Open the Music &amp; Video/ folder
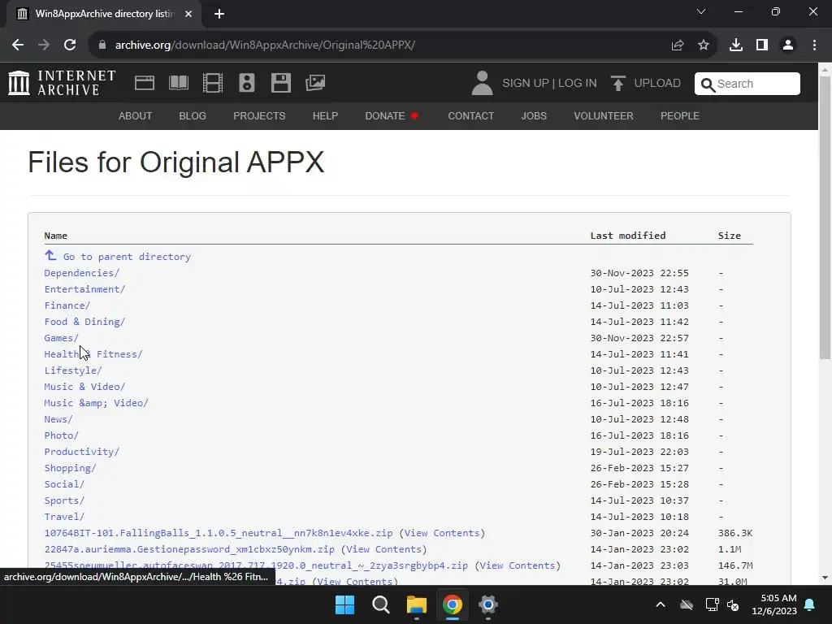Screen dimensions: 832x624 click(x=96, y=403)
